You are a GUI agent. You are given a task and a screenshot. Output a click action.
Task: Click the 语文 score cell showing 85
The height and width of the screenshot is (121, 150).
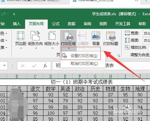[35, 119]
